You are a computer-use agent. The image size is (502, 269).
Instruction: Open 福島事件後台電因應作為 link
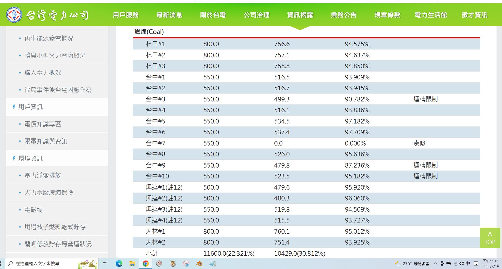coord(58,90)
